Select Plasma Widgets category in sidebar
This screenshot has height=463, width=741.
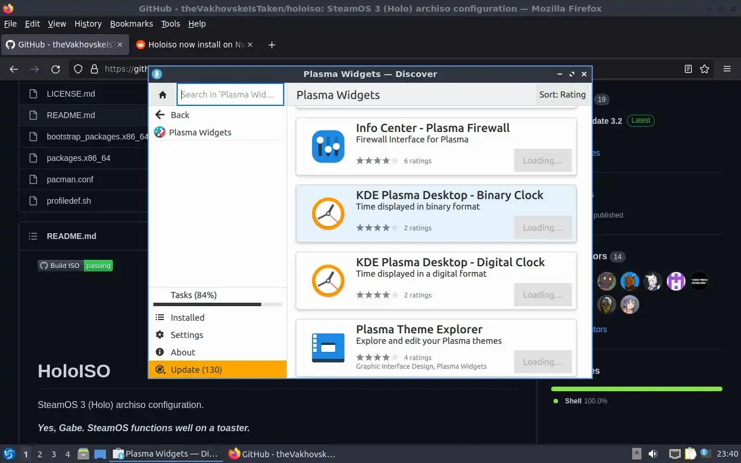pyautogui.click(x=217, y=133)
